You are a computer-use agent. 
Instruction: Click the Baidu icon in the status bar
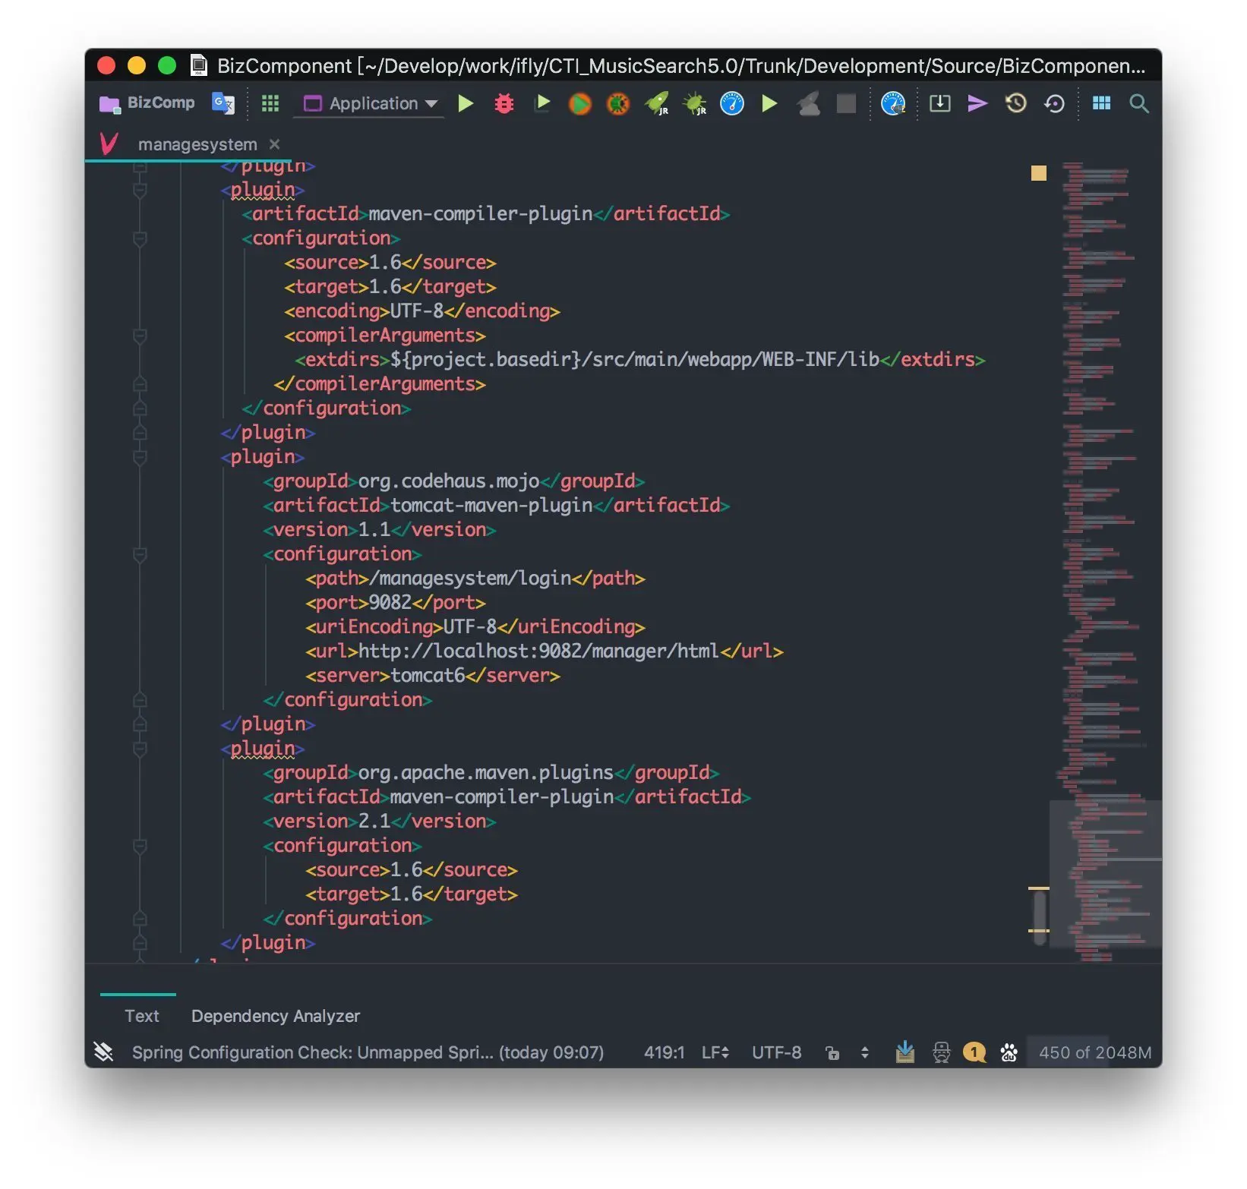click(1009, 1052)
